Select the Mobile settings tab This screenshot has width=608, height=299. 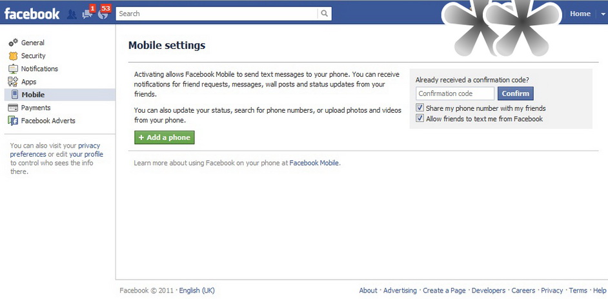pos(60,95)
